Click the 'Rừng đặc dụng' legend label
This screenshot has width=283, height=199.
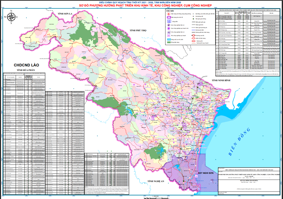[x=175, y=42]
